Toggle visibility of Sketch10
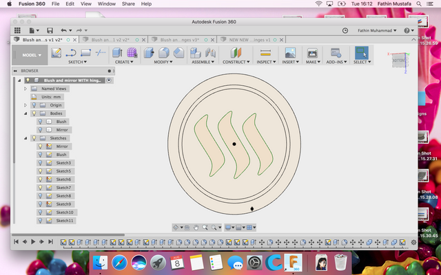This screenshot has height=275, width=441. pos(40,212)
